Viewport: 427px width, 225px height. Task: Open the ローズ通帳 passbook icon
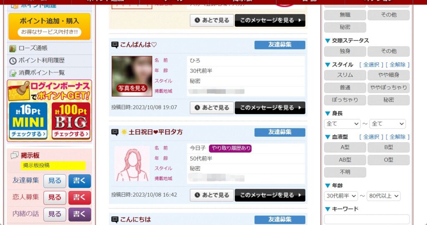13,49
